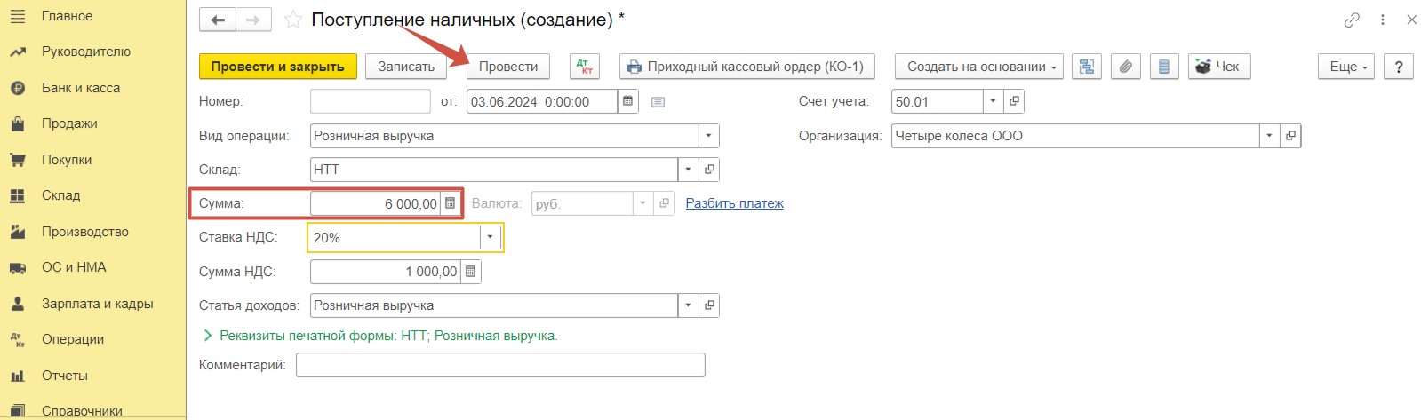This screenshot has width=1421, height=420.
Task: Open the Ставка НДС dropdown list
Action: [490, 238]
